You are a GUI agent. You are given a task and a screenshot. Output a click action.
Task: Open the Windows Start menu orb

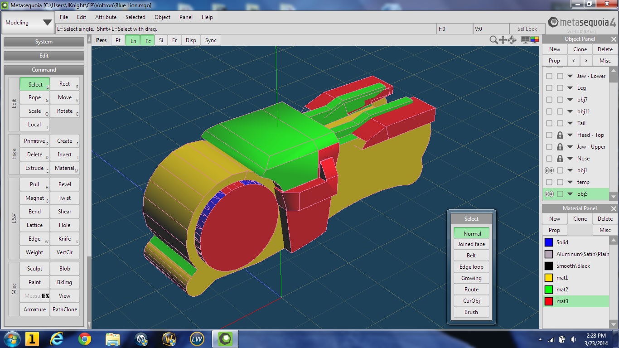pos(11,339)
